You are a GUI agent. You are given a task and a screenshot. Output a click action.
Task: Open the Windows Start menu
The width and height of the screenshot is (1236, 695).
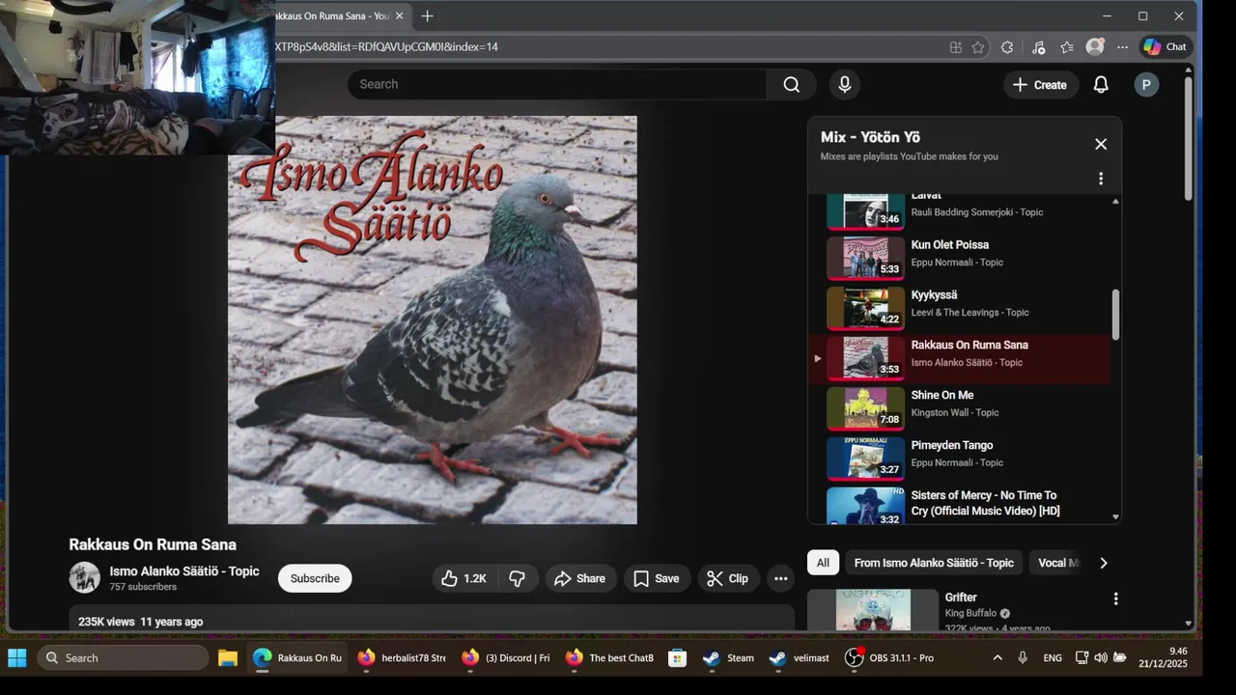tap(17, 657)
